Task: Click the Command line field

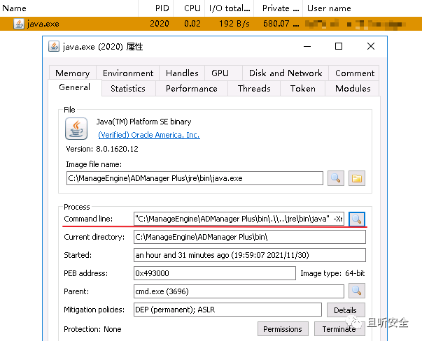Action: click(239, 219)
